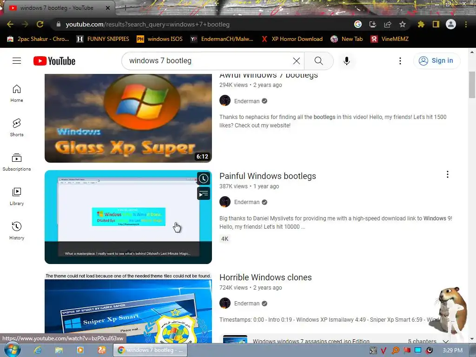Open the YouTube hamburger guide menu
Image resolution: width=476 pixels, height=357 pixels.
click(17, 61)
